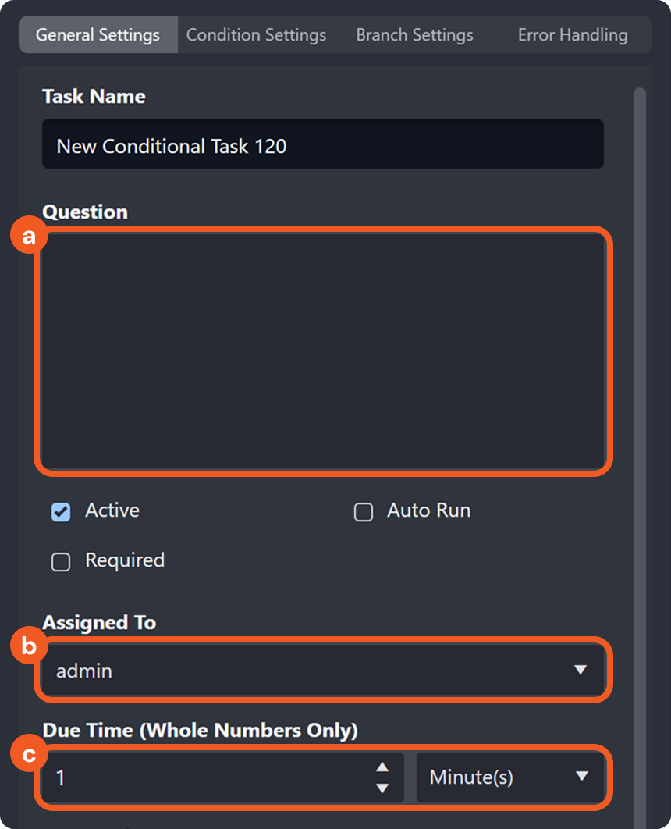Click the Task Name input field
The height and width of the screenshot is (829, 671).
[322, 144]
